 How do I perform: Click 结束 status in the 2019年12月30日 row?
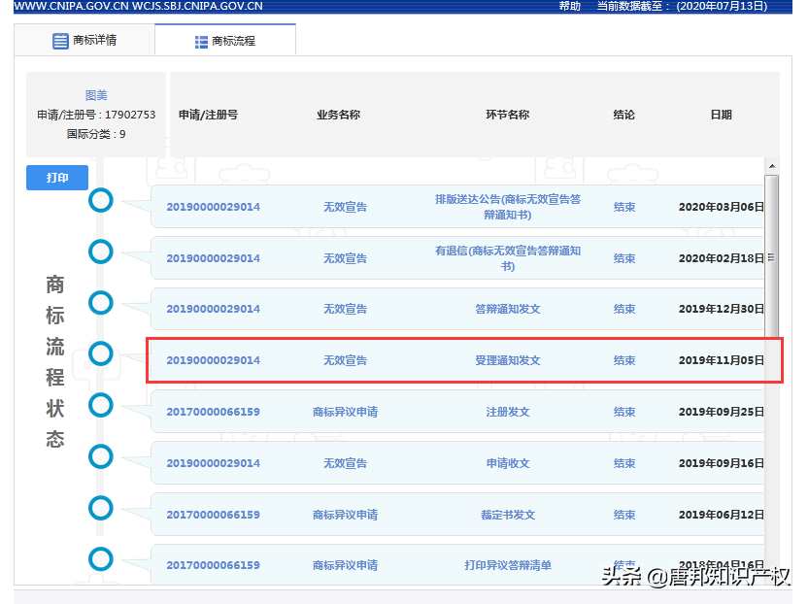tap(624, 309)
